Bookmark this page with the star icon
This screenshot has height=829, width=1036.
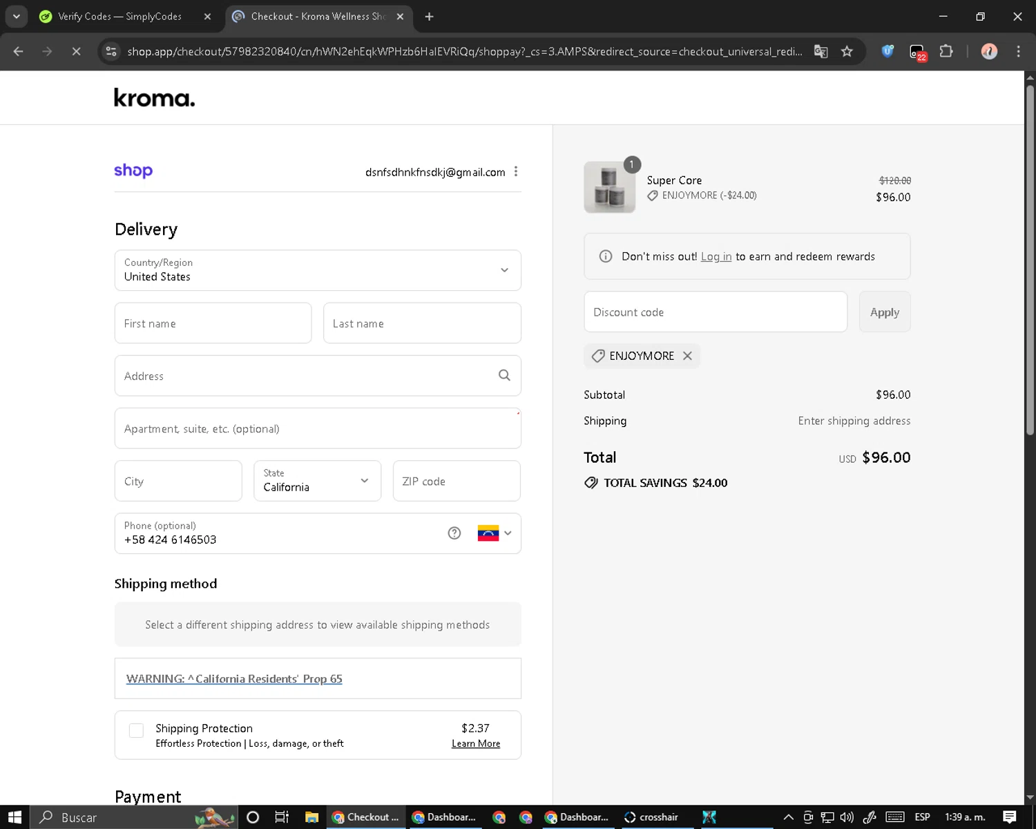click(x=847, y=51)
